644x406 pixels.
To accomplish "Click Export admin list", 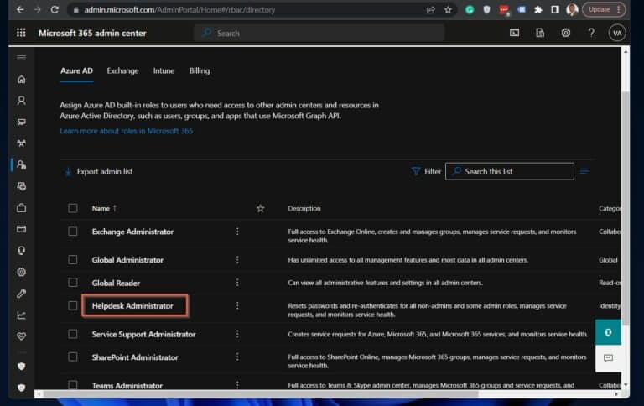I will [x=99, y=172].
